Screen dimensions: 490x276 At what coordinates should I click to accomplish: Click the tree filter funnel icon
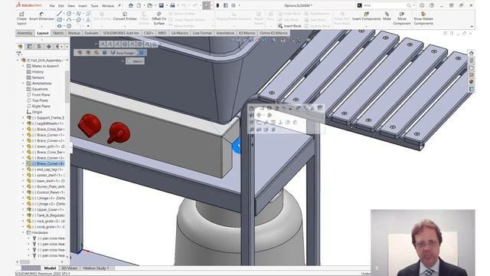[18, 54]
